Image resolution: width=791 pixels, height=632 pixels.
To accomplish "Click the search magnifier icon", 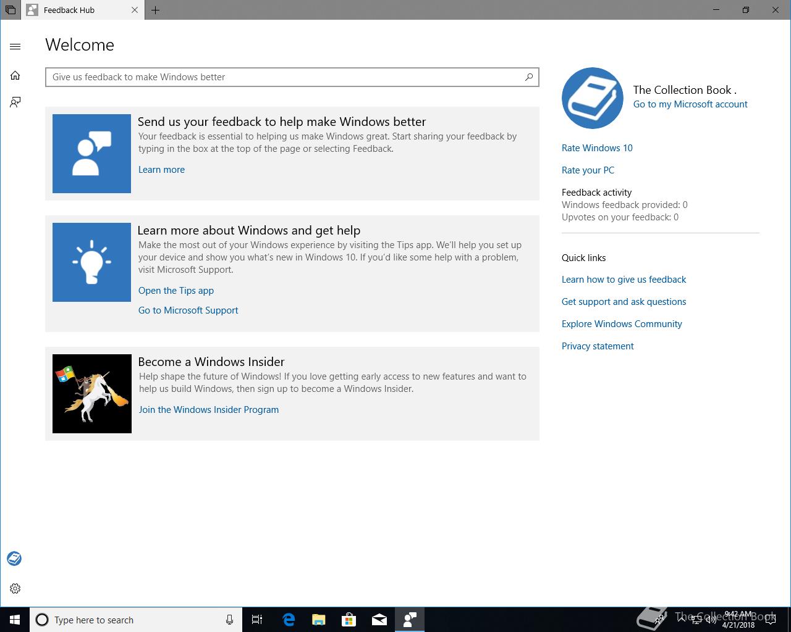I will (529, 77).
